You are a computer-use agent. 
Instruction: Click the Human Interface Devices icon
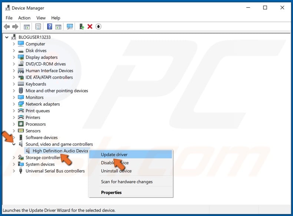coord(21,71)
